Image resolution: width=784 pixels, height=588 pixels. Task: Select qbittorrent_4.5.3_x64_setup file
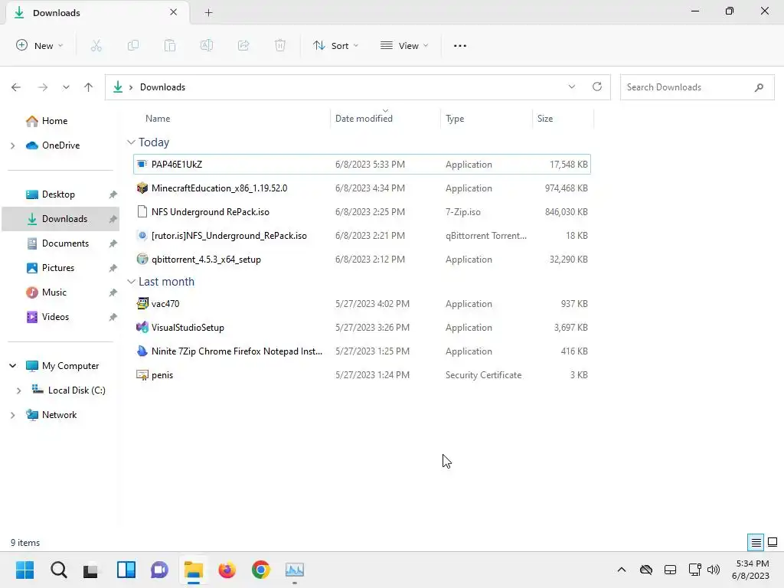click(x=362, y=260)
